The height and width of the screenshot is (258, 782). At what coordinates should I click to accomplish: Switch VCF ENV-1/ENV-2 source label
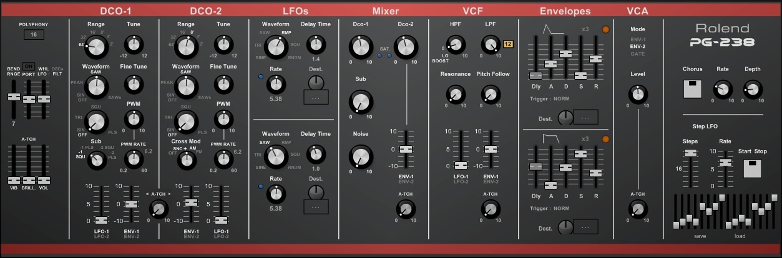tap(491, 179)
